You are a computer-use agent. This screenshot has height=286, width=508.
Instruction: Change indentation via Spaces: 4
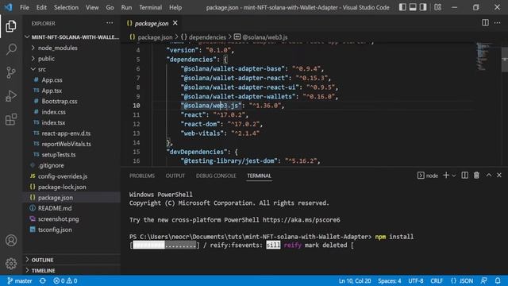[390, 280]
